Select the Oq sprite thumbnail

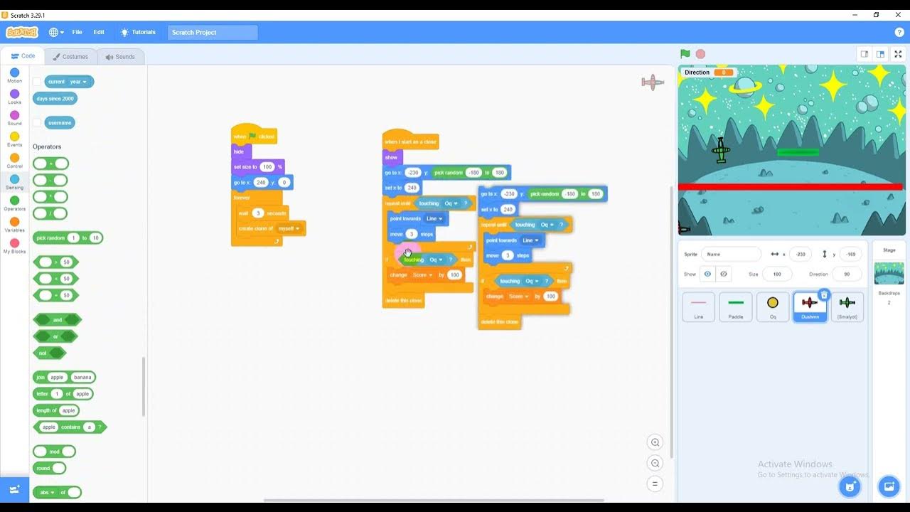pyautogui.click(x=773, y=306)
